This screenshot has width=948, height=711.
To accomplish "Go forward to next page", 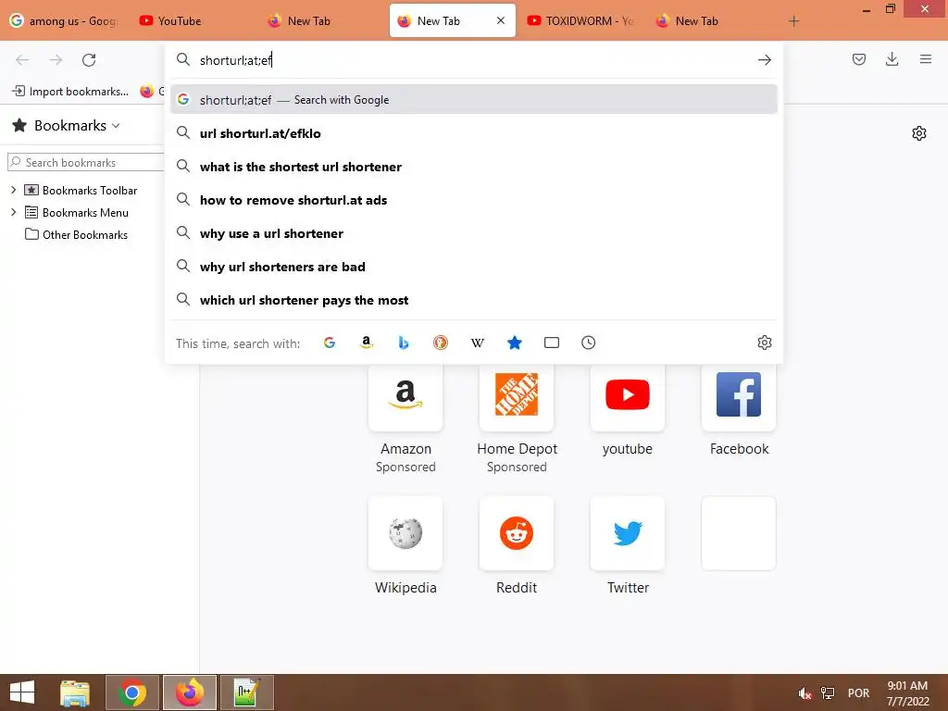I will coord(56,60).
